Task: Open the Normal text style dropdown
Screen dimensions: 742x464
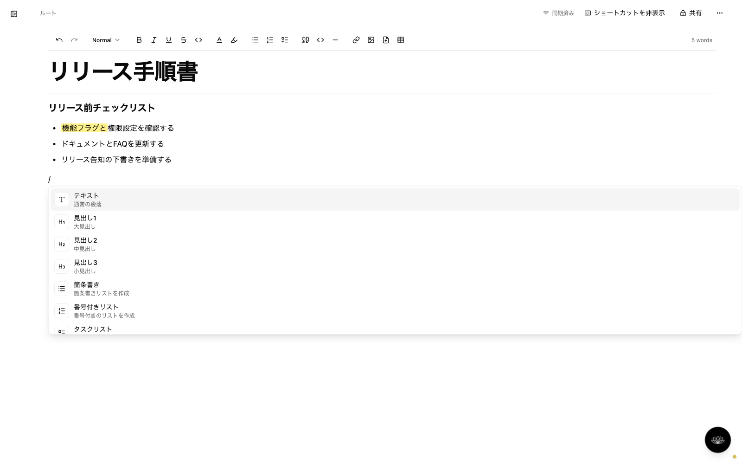Action: [x=106, y=40]
